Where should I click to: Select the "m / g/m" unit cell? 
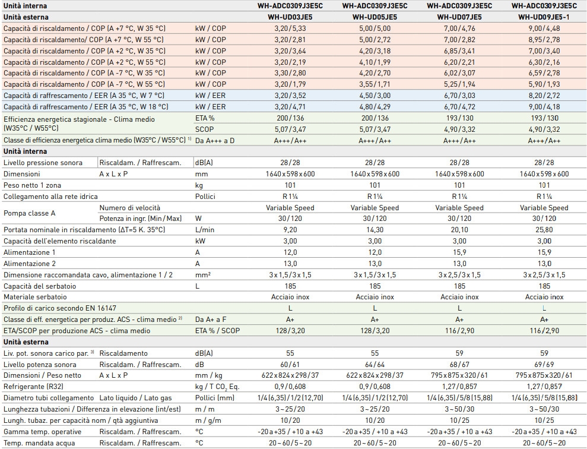pos(208,420)
